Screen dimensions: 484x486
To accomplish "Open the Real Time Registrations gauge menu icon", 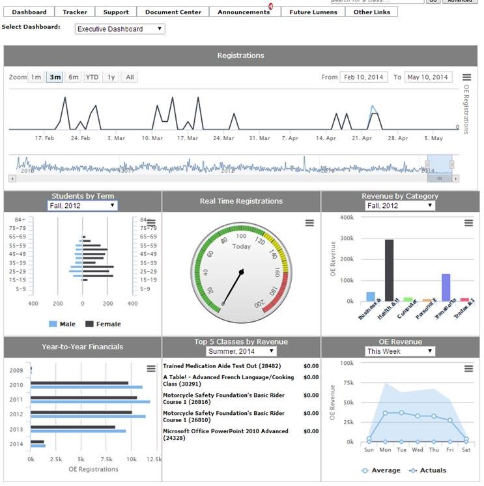I will pyautogui.click(x=310, y=223).
